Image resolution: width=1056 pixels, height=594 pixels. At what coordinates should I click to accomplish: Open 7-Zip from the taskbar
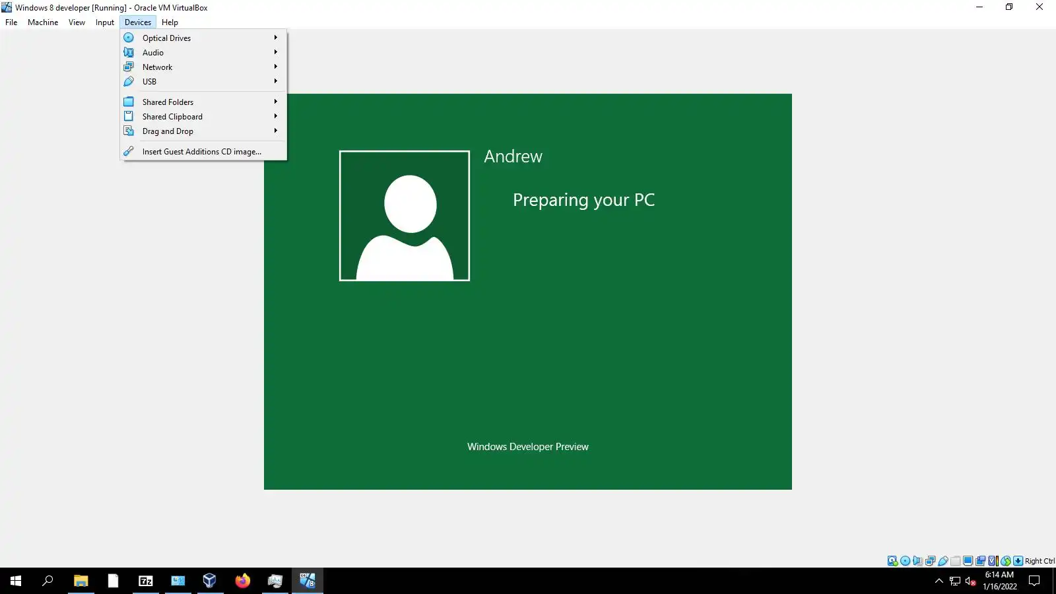(x=145, y=581)
